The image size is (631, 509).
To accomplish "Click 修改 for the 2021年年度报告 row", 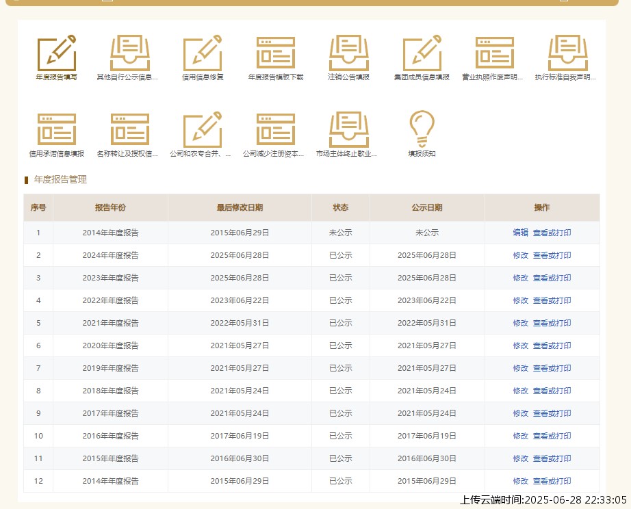I will point(520,323).
